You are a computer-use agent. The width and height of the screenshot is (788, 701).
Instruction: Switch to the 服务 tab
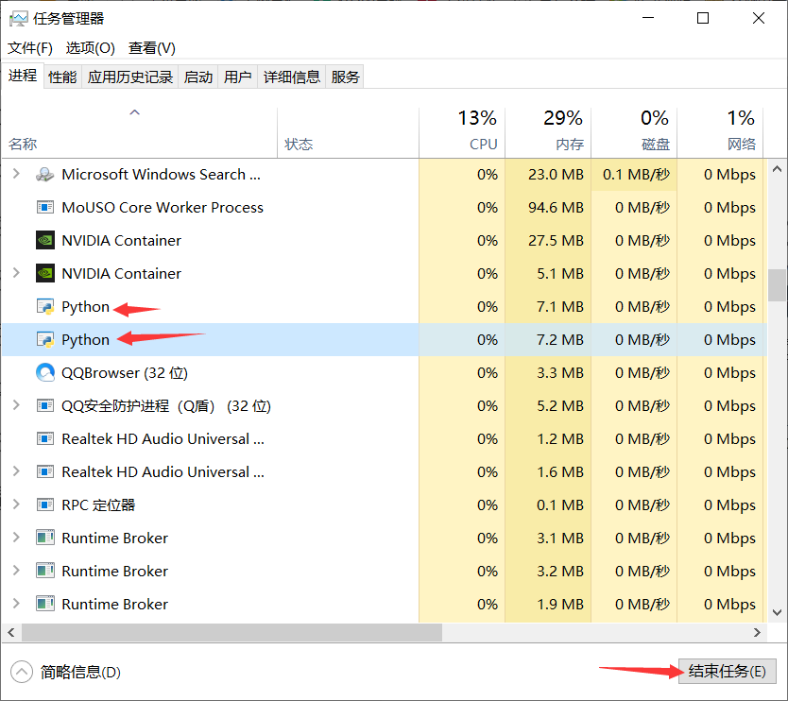345,77
